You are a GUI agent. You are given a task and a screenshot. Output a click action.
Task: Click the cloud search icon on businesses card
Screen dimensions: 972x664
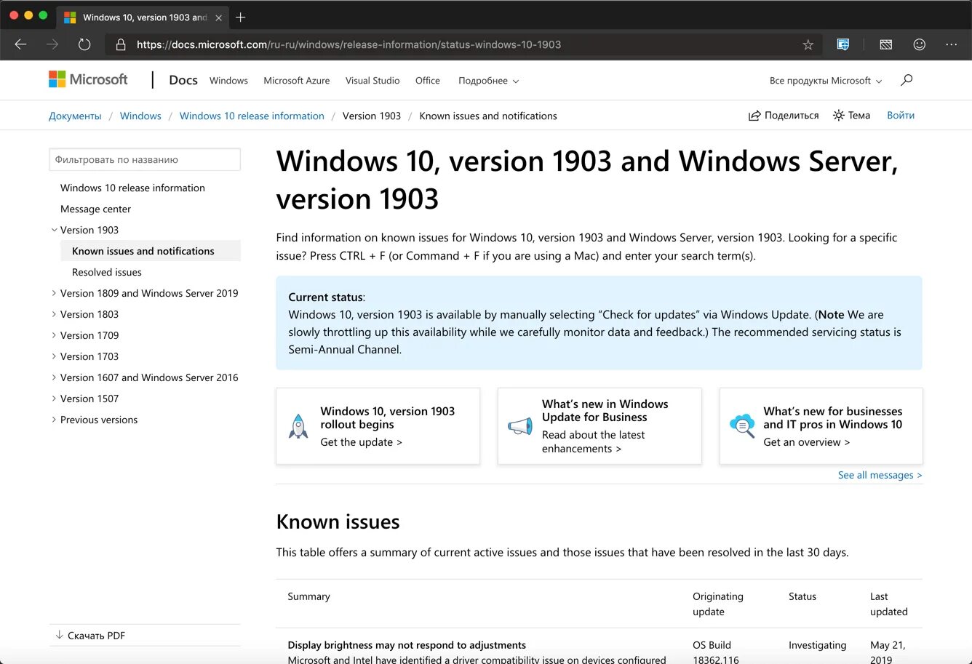(742, 425)
